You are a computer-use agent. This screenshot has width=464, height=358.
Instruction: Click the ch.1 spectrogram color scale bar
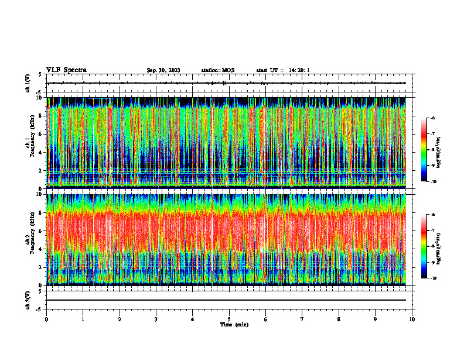424,150
